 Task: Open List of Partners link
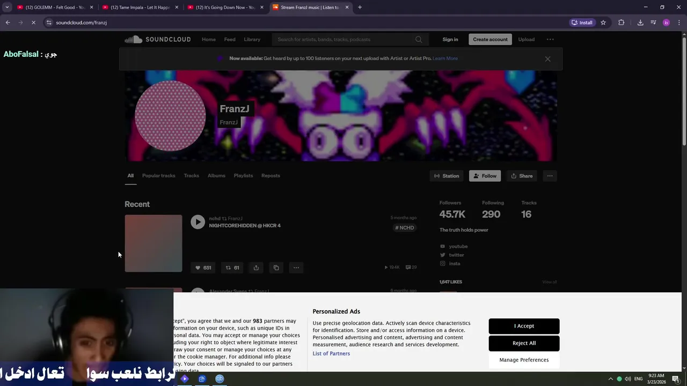[331, 354]
